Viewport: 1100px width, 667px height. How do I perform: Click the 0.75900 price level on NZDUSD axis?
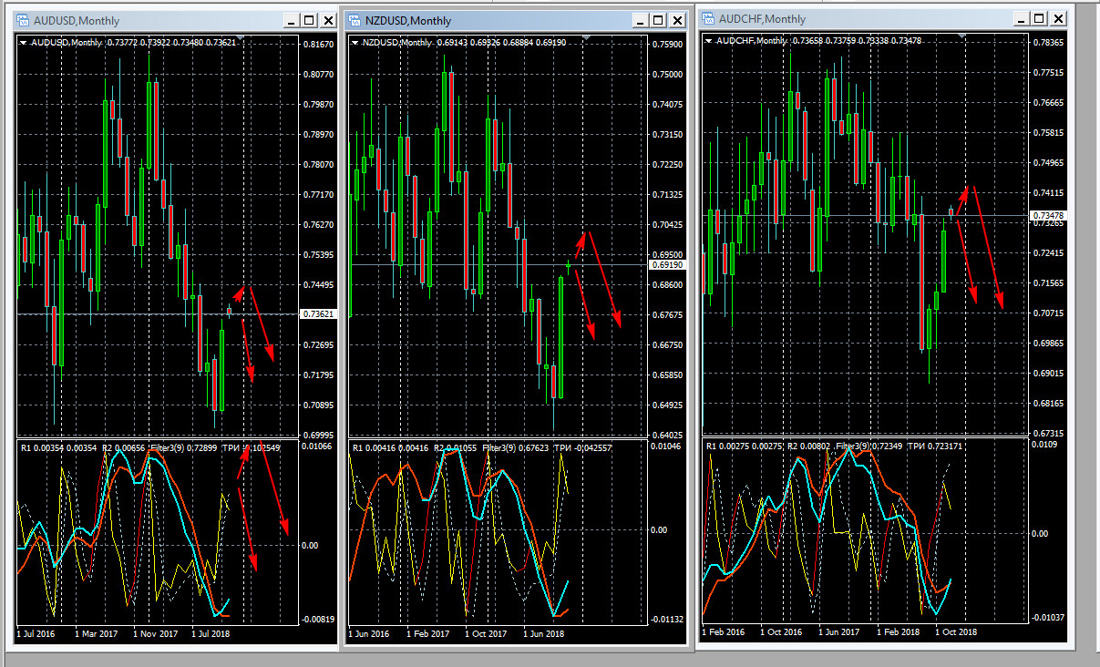point(666,44)
